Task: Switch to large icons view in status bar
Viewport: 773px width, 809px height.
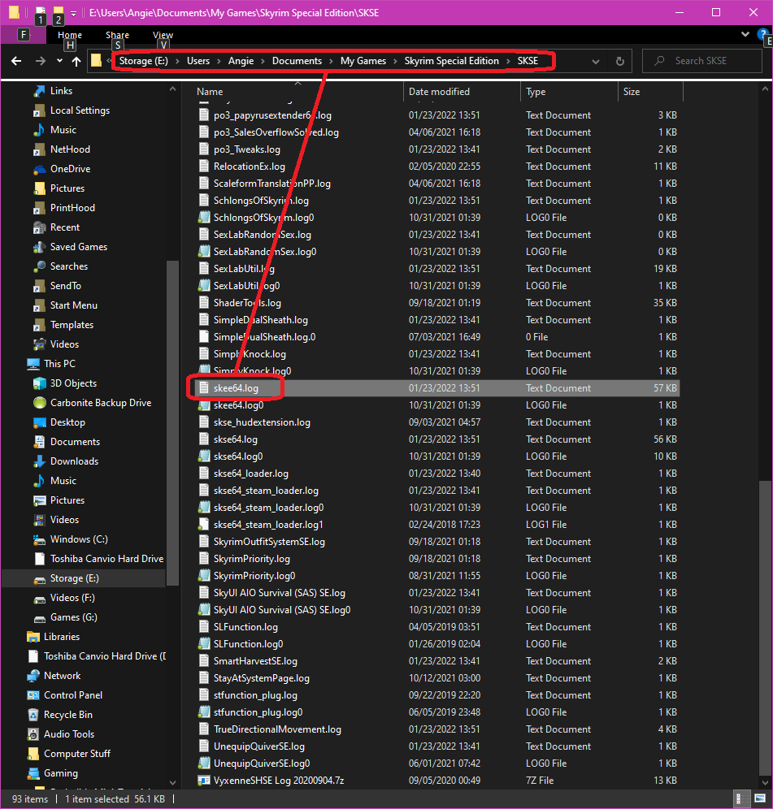Action: 759,798
